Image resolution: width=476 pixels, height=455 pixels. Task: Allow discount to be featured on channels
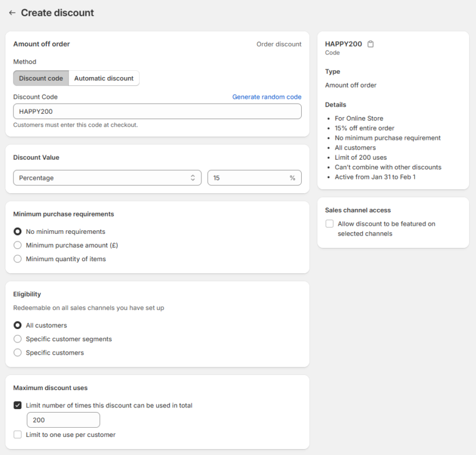(x=330, y=224)
